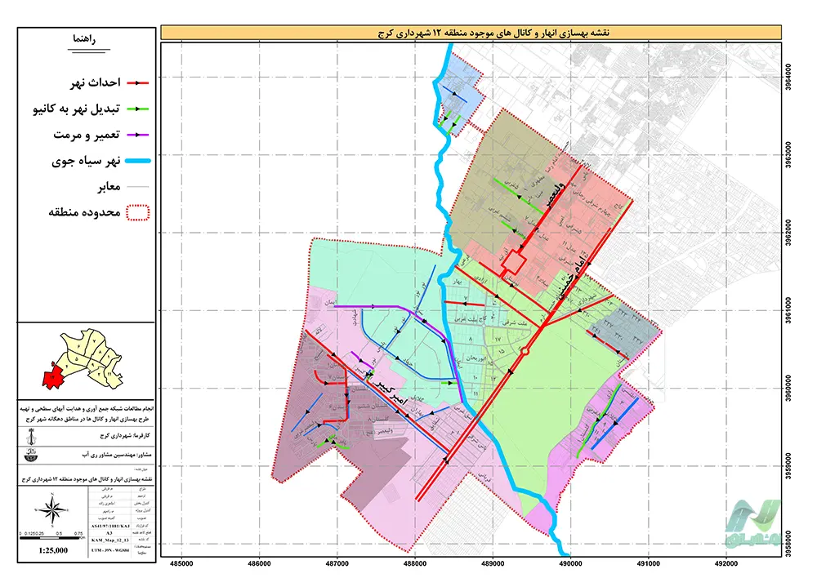Click the small red square on the map
The image size is (817, 578).
(x=512, y=263)
